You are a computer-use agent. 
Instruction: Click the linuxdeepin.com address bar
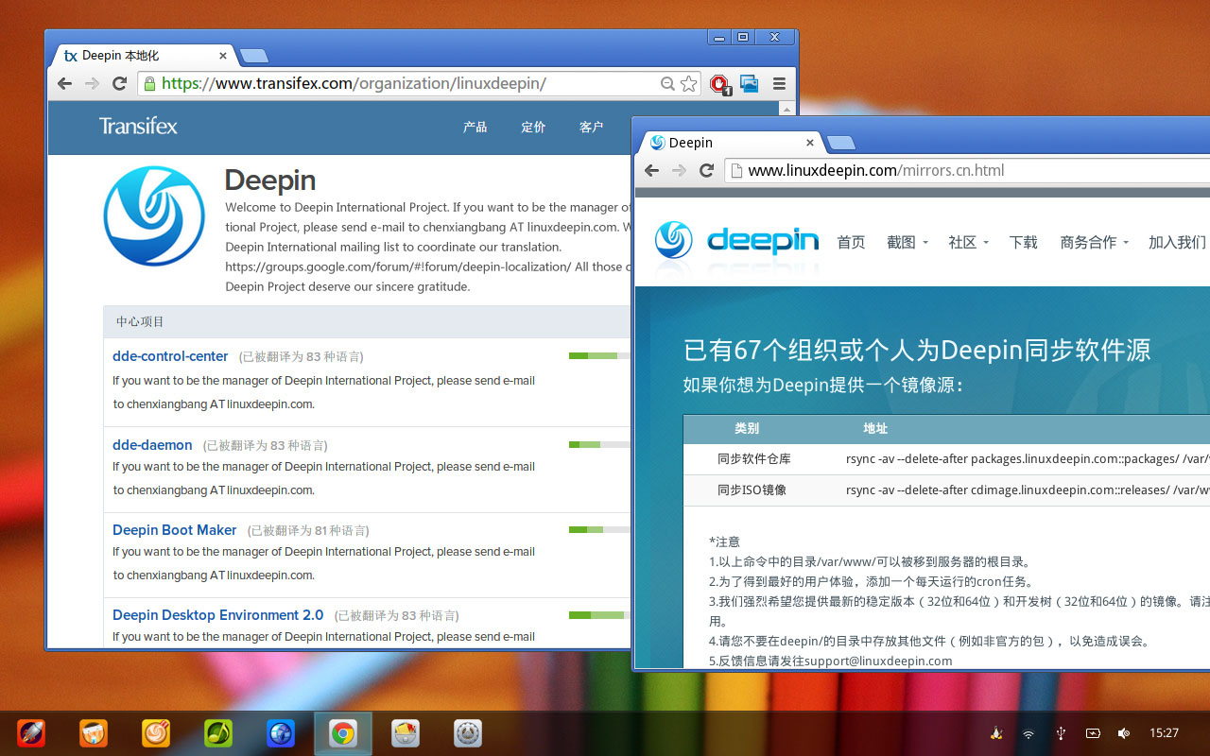point(875,170)
